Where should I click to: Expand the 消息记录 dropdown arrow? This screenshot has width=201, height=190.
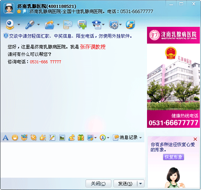[x=140, y=138]
